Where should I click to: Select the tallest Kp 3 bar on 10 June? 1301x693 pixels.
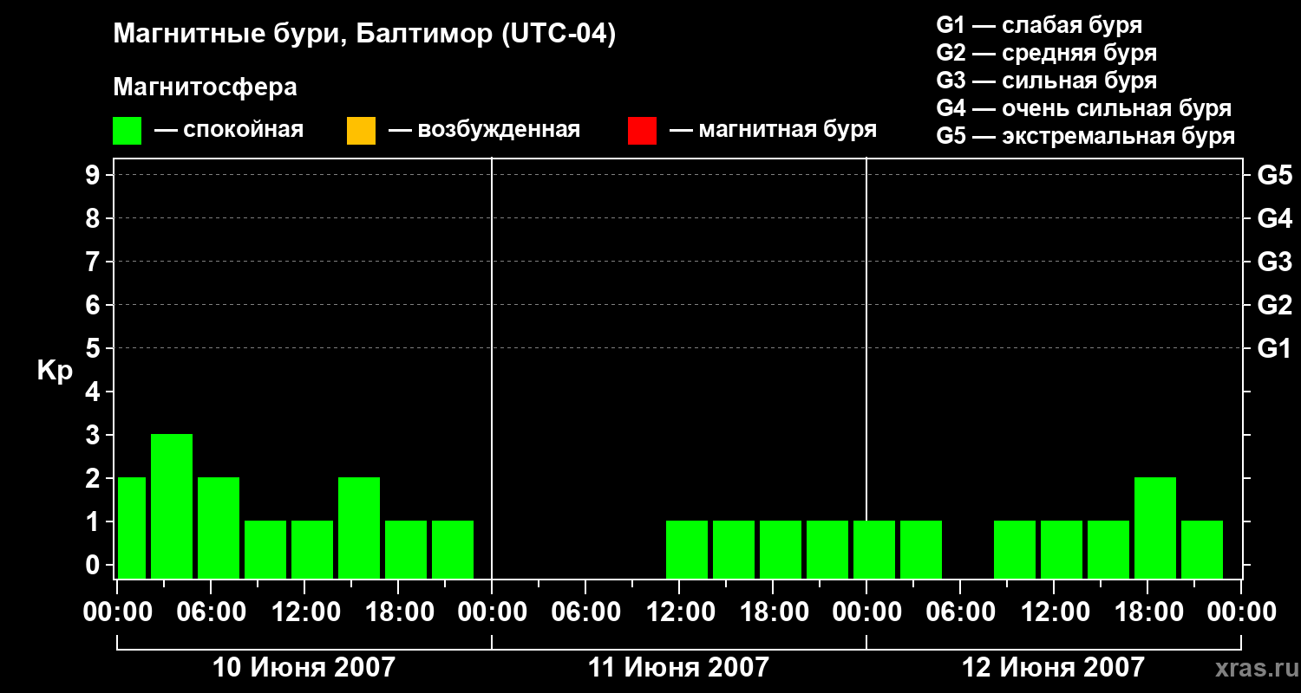point(172,506)
